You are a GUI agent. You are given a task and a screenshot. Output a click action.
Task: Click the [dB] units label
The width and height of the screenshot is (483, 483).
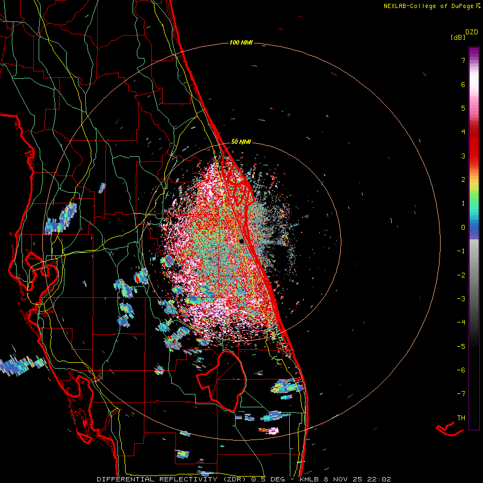[458, 37]
